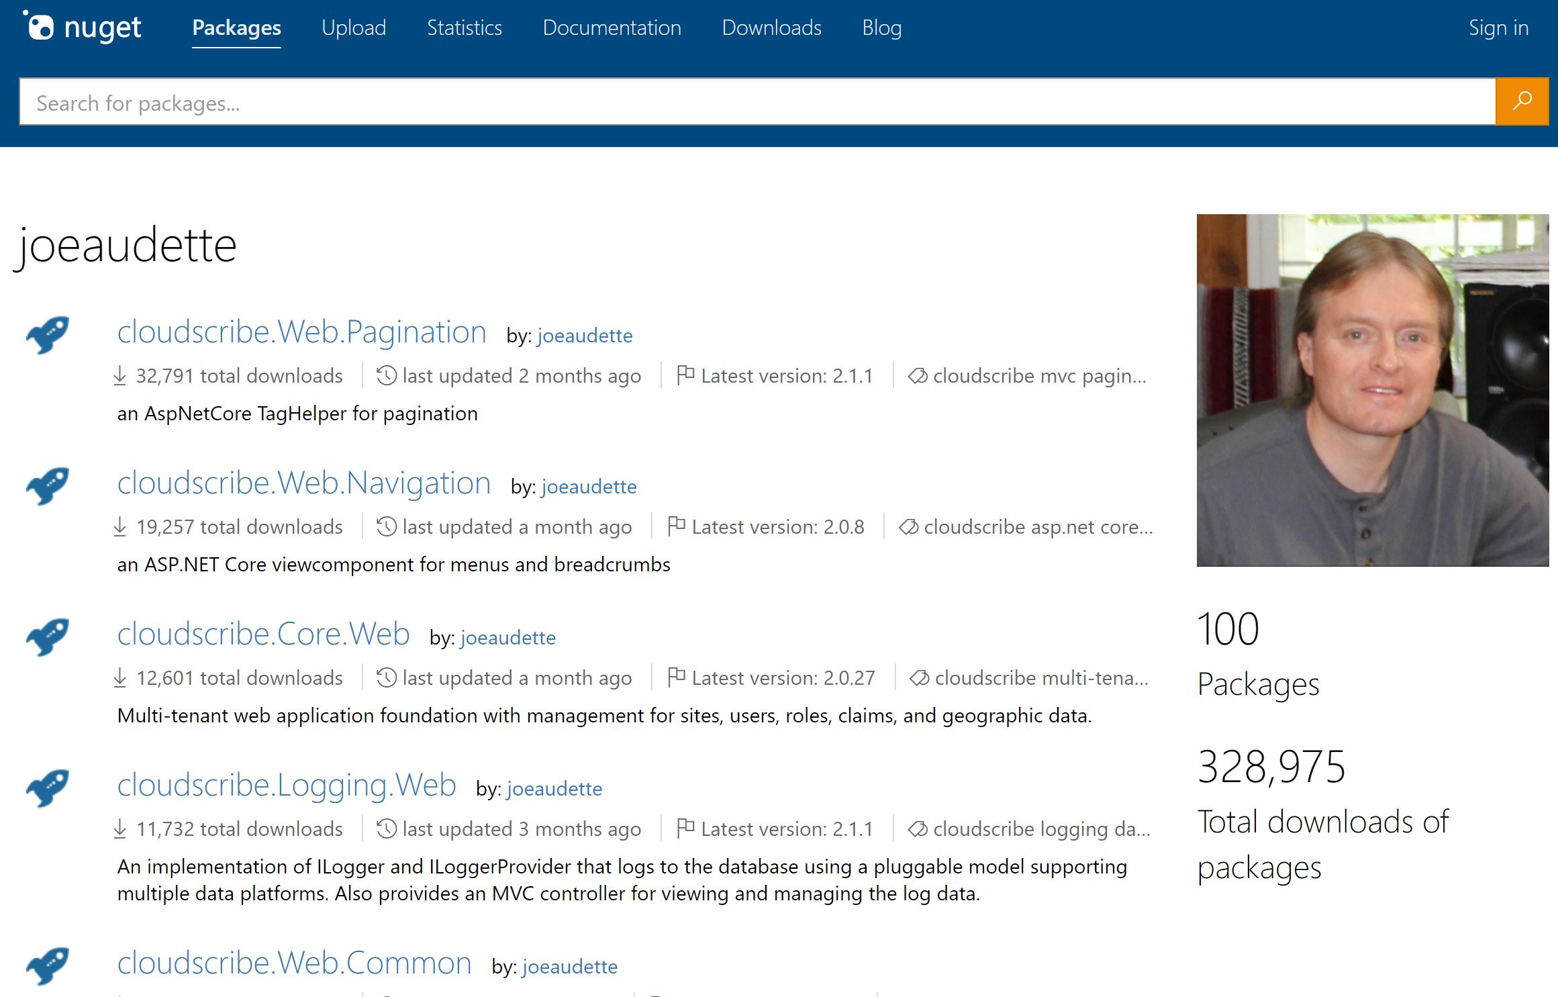Click Sign in
1558x997 pixels.
click(1498, 28)
